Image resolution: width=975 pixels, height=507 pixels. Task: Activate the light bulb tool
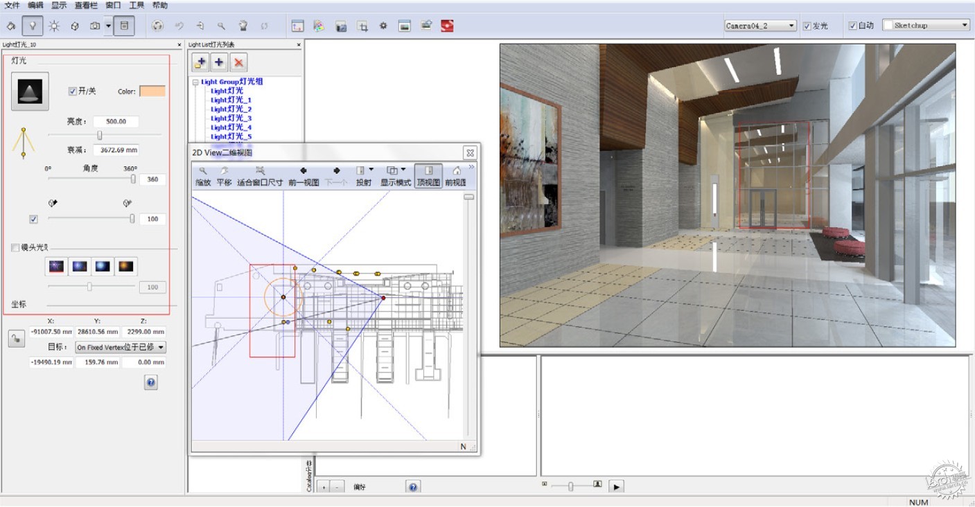32,26
